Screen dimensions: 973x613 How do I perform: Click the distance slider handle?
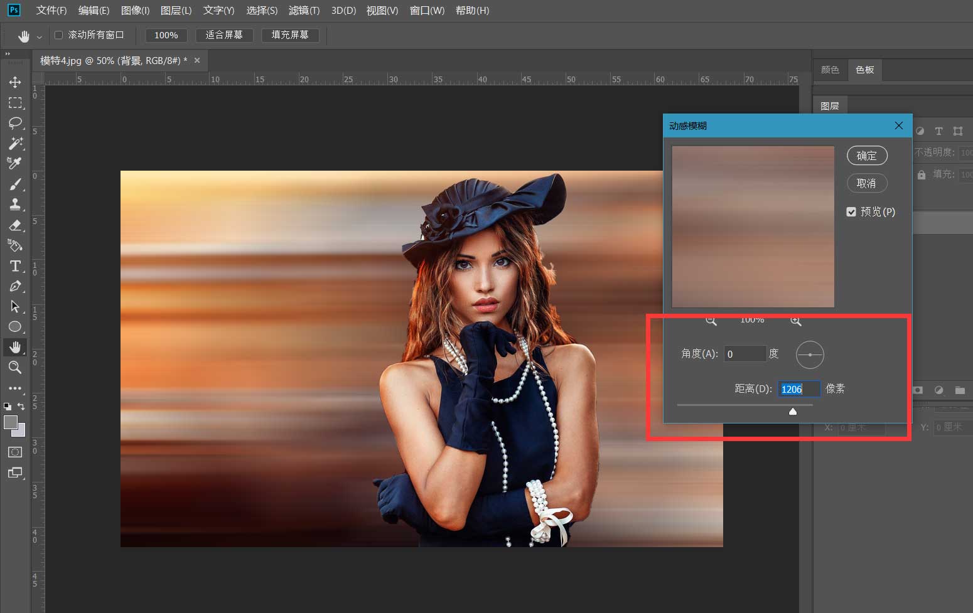tap(793, 411)
